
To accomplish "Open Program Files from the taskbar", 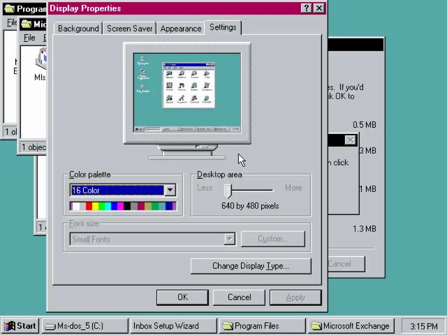I will click(x=262, y=326).
